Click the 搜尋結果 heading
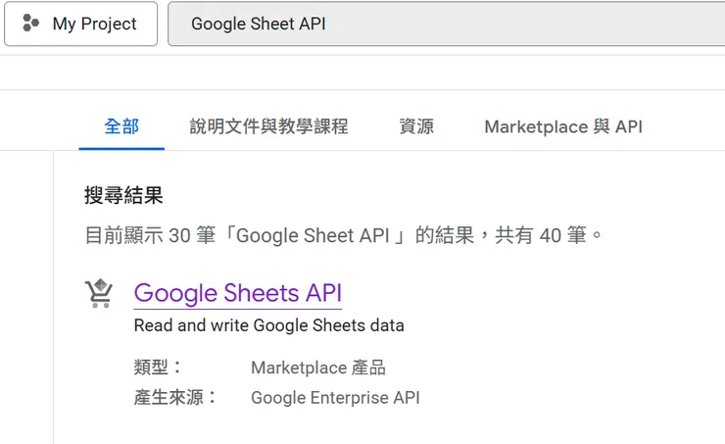Screen dimensions: 725x444 pyautogui.click(x=123, y=195)
